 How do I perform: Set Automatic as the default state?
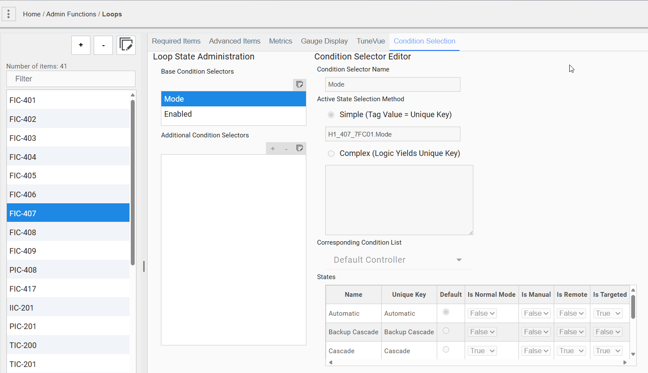click(446, 312)
